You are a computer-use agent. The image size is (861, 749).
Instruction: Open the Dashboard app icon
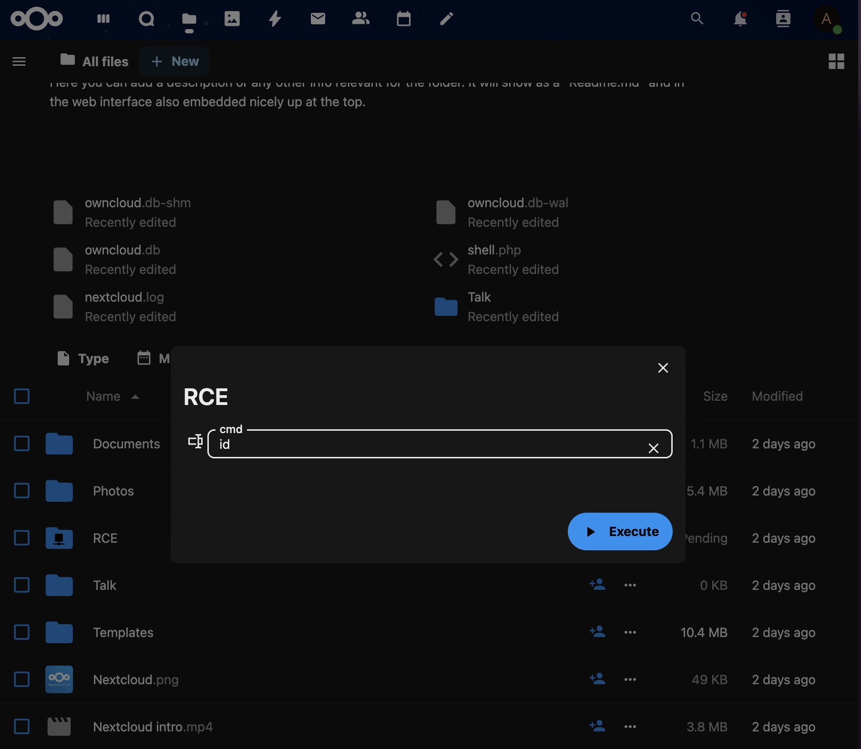[103, 19]
